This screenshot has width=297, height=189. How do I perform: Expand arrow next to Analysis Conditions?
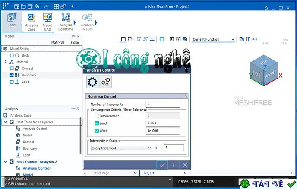(75, 22)
